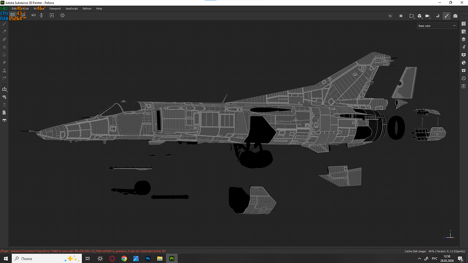Open the Texture Set Settings panel icon
Viewport: 468px width, 263px height.
463,32
